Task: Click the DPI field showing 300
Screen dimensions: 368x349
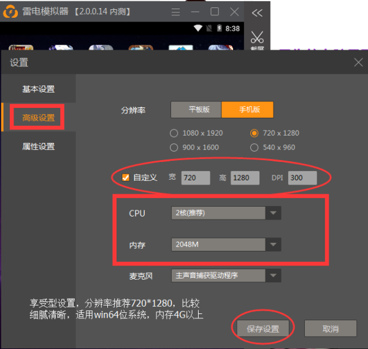Action: point(302,178)
